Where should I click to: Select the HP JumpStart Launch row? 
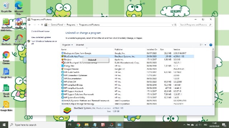[x=127, y=88]
